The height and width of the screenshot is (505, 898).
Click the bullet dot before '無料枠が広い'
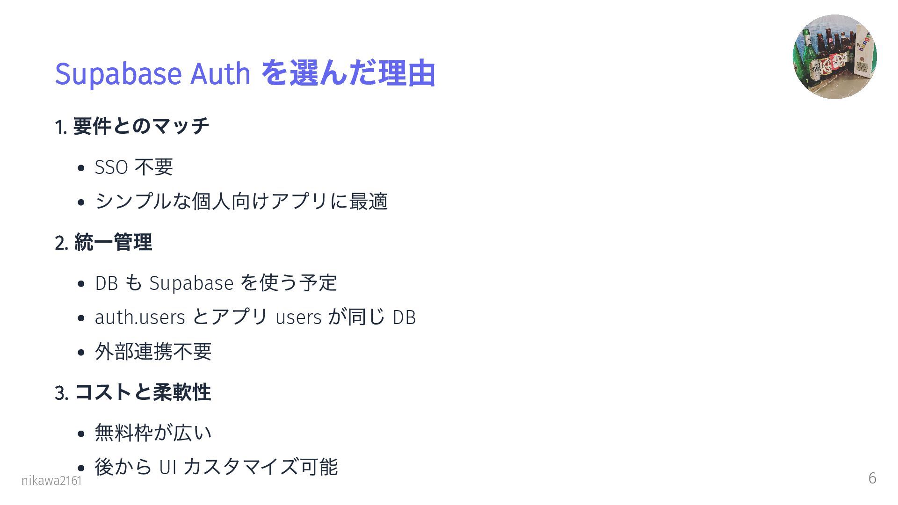pyautogui.click(x=81, y=434)
